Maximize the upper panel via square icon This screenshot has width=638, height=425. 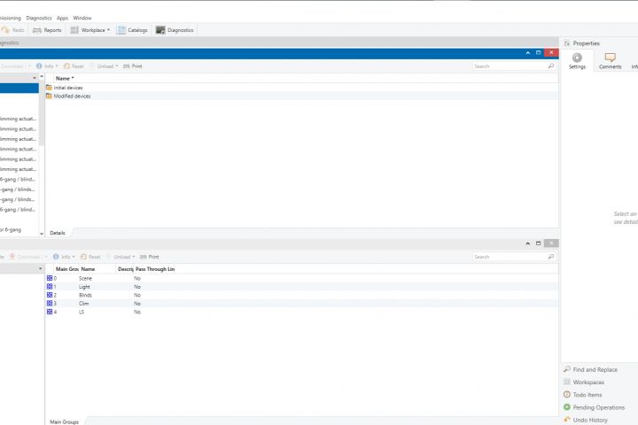point(539,53)
